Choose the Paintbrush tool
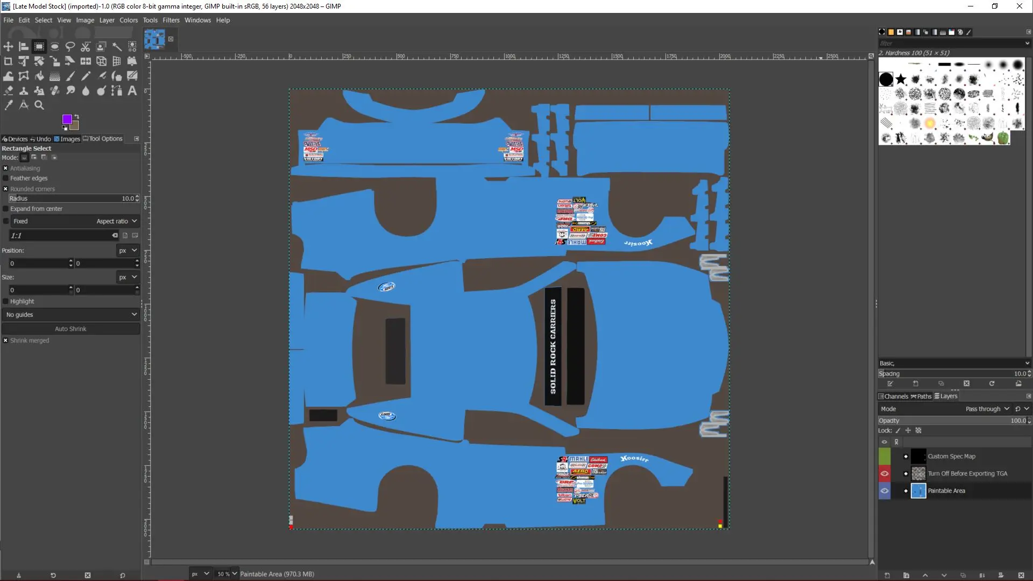This screenshot has height=581, width=1033. click(x=70, y=76)
